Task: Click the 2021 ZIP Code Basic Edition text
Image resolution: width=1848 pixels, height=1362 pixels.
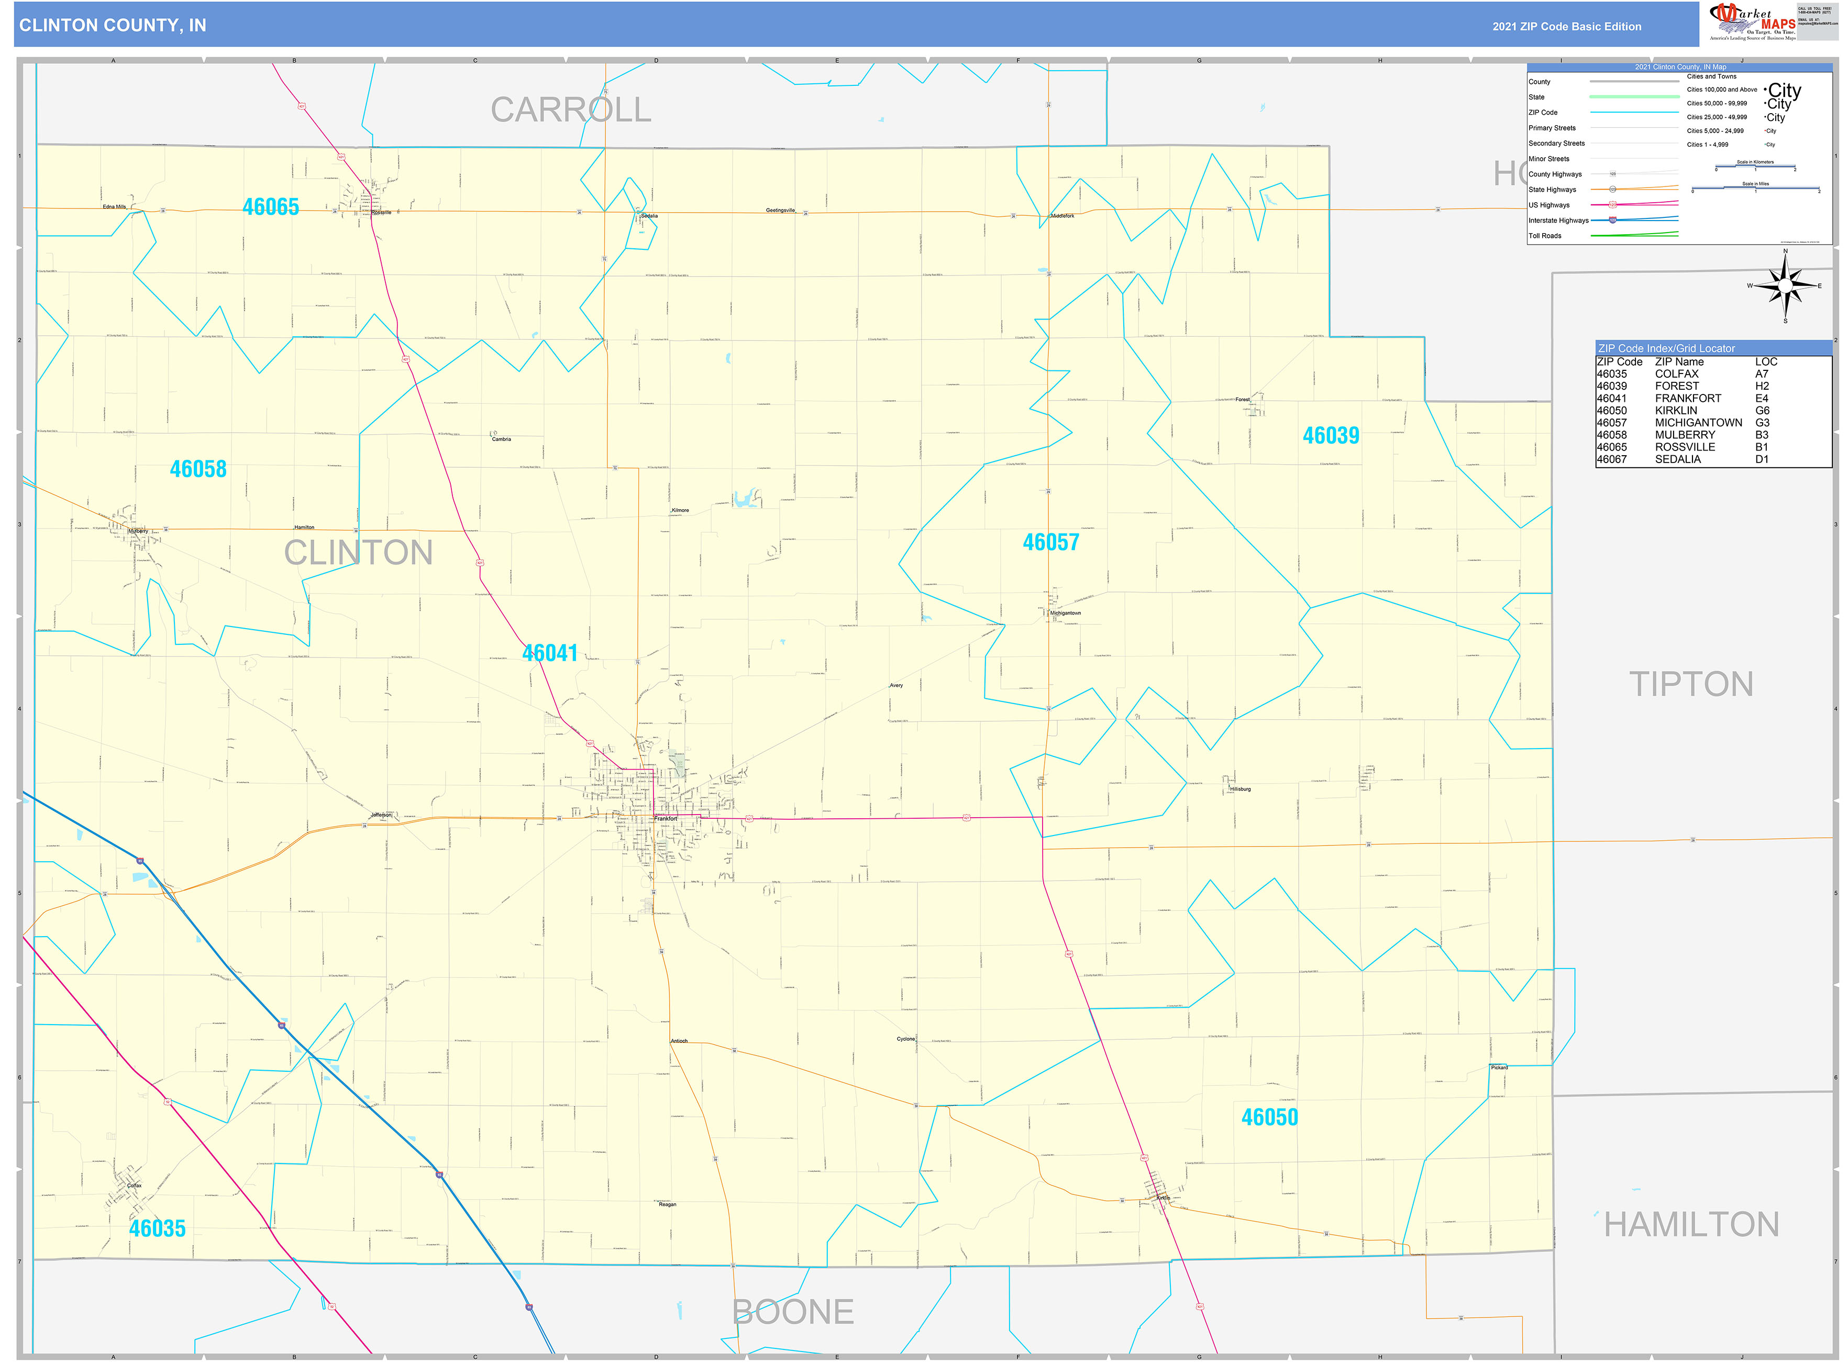Action: point(1566,26)
